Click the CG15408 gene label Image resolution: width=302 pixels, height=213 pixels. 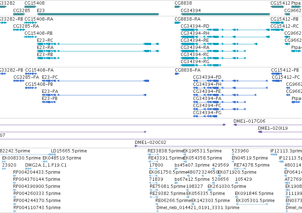(x=34, y=3)
